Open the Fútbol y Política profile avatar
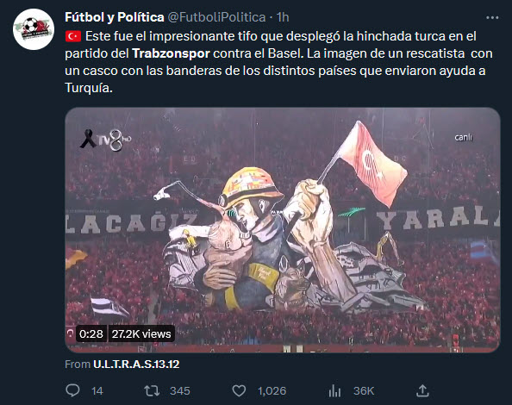 pos(34,29)
